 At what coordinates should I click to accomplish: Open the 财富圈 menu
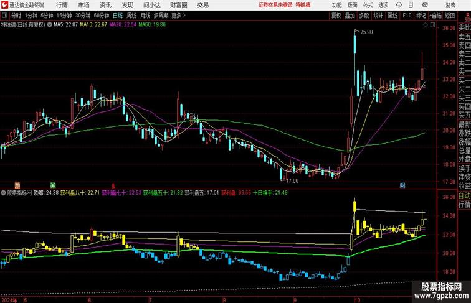[178, 5]
